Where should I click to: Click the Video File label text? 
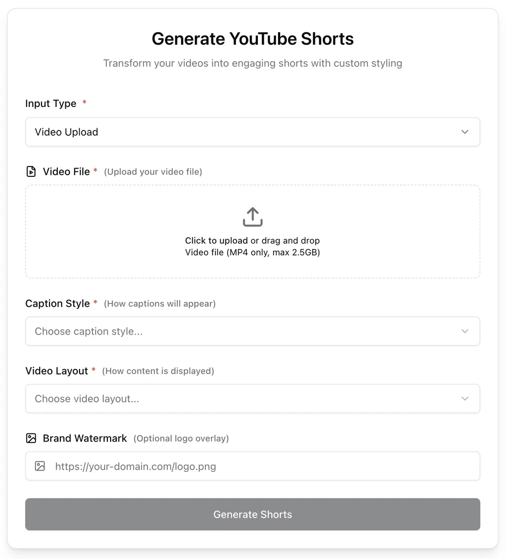click(66, 171)
